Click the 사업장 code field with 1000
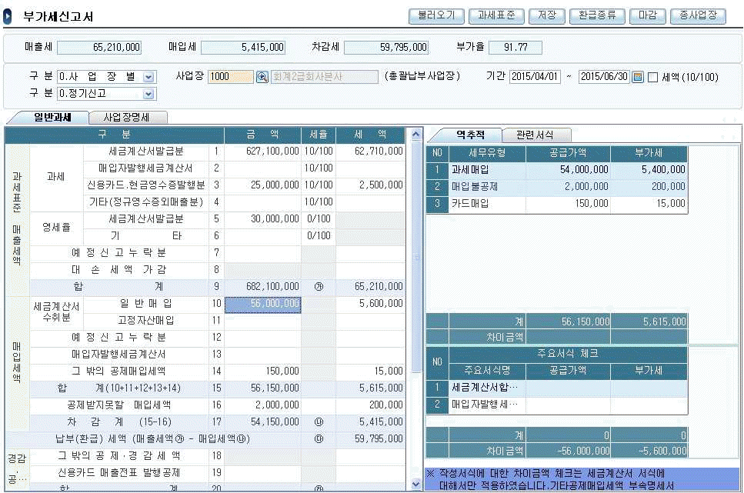 coord(230,77)
